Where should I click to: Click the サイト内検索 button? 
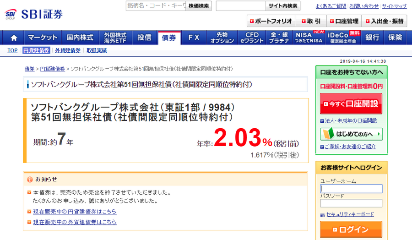pyautogui.click(x=283, y=6)
